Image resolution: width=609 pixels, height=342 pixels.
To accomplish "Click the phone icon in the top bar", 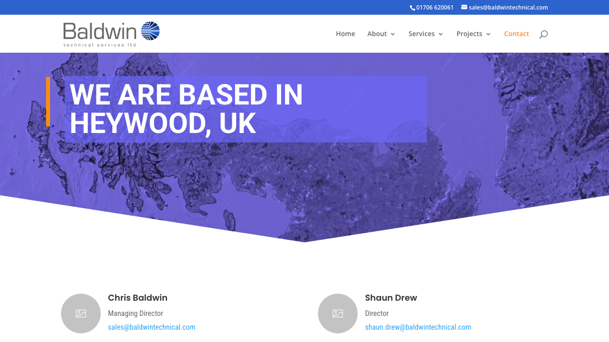I will click(412, 7).
